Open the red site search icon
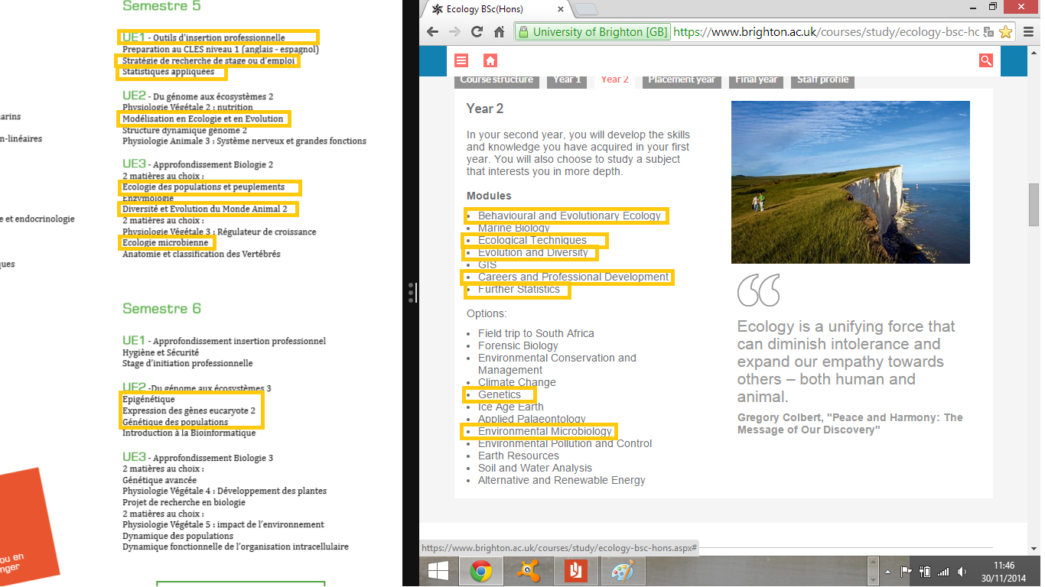This screenshot has width=1045, height=587. [985, 60]
